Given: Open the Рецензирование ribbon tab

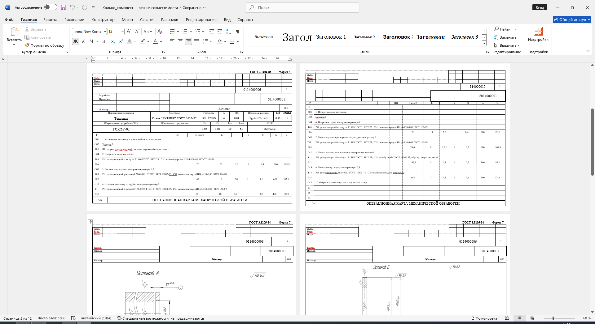Looking at the screenshot, I should [x=201, y=19].
